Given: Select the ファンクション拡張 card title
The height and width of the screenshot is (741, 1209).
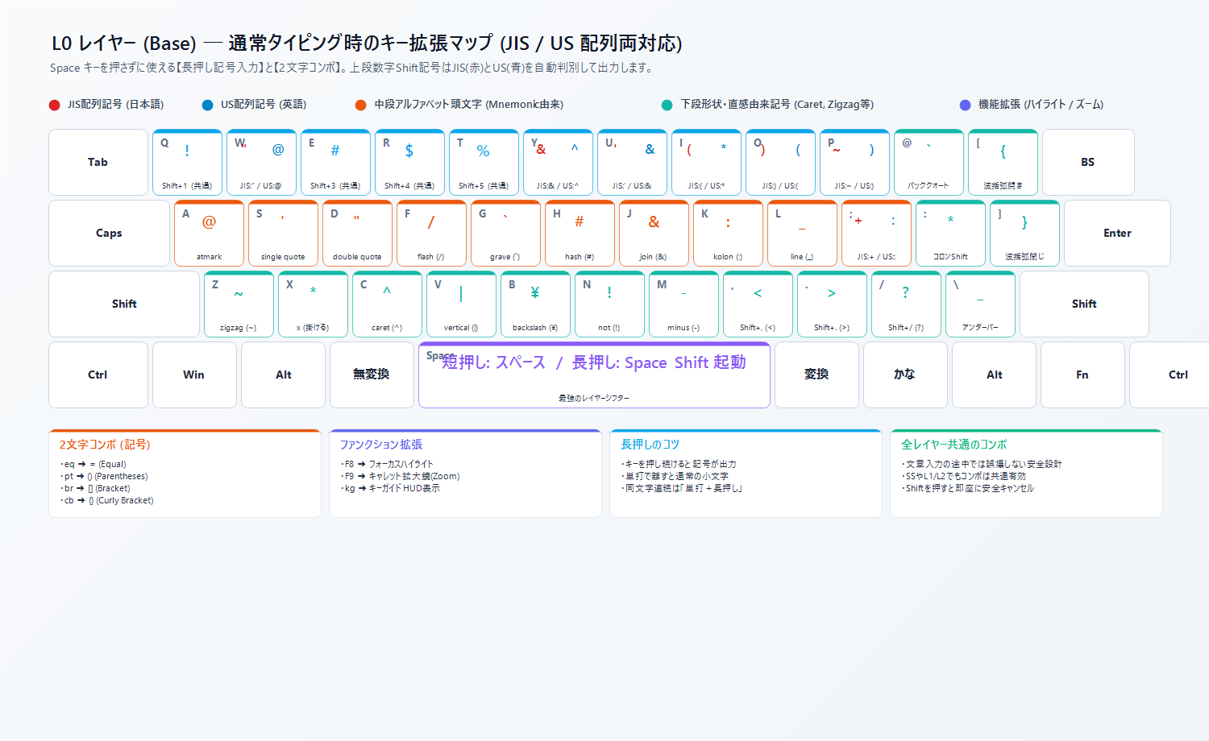Looking at the screenshot, I should pyautogui.click(x=381, y=445).
